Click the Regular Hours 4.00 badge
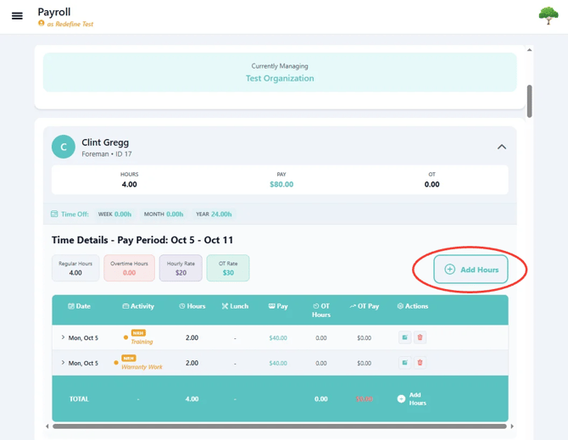The image size is (568, 440). [x=75, y=268]
